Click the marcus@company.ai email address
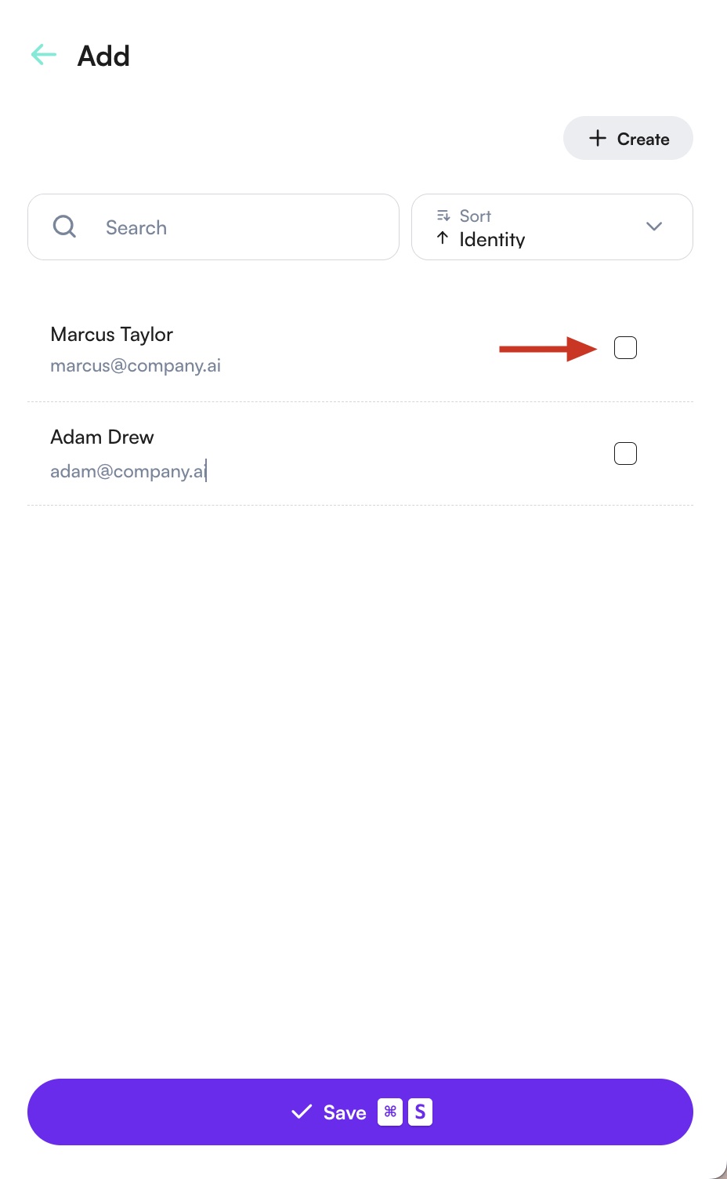 pos(136,366)
